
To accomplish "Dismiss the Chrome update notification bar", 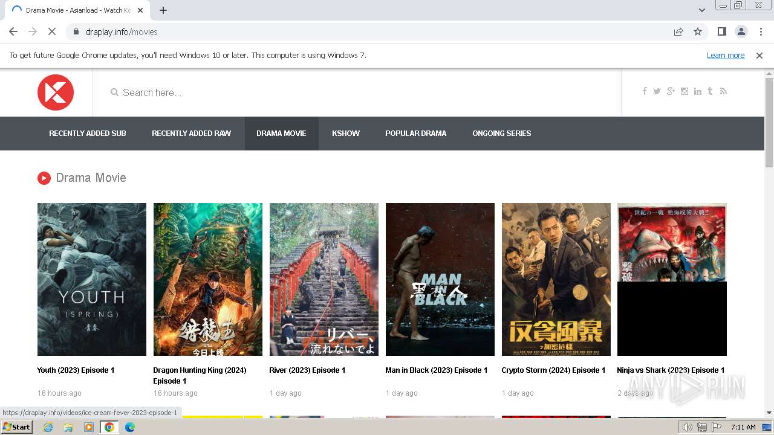I will (x=759, y=55).
